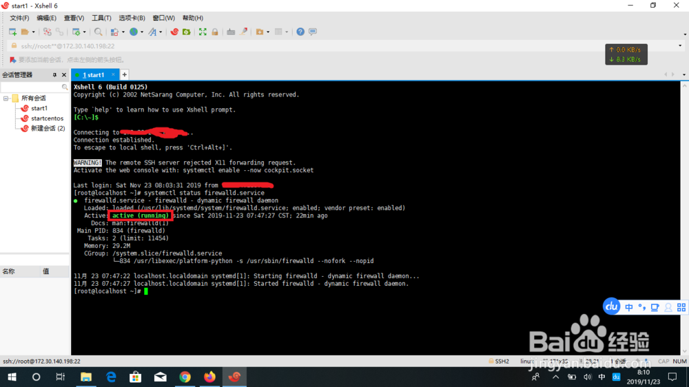Expand the encoding globe dropdown arrow
Viewport: 689px width, 387px height.
[142, 32]
